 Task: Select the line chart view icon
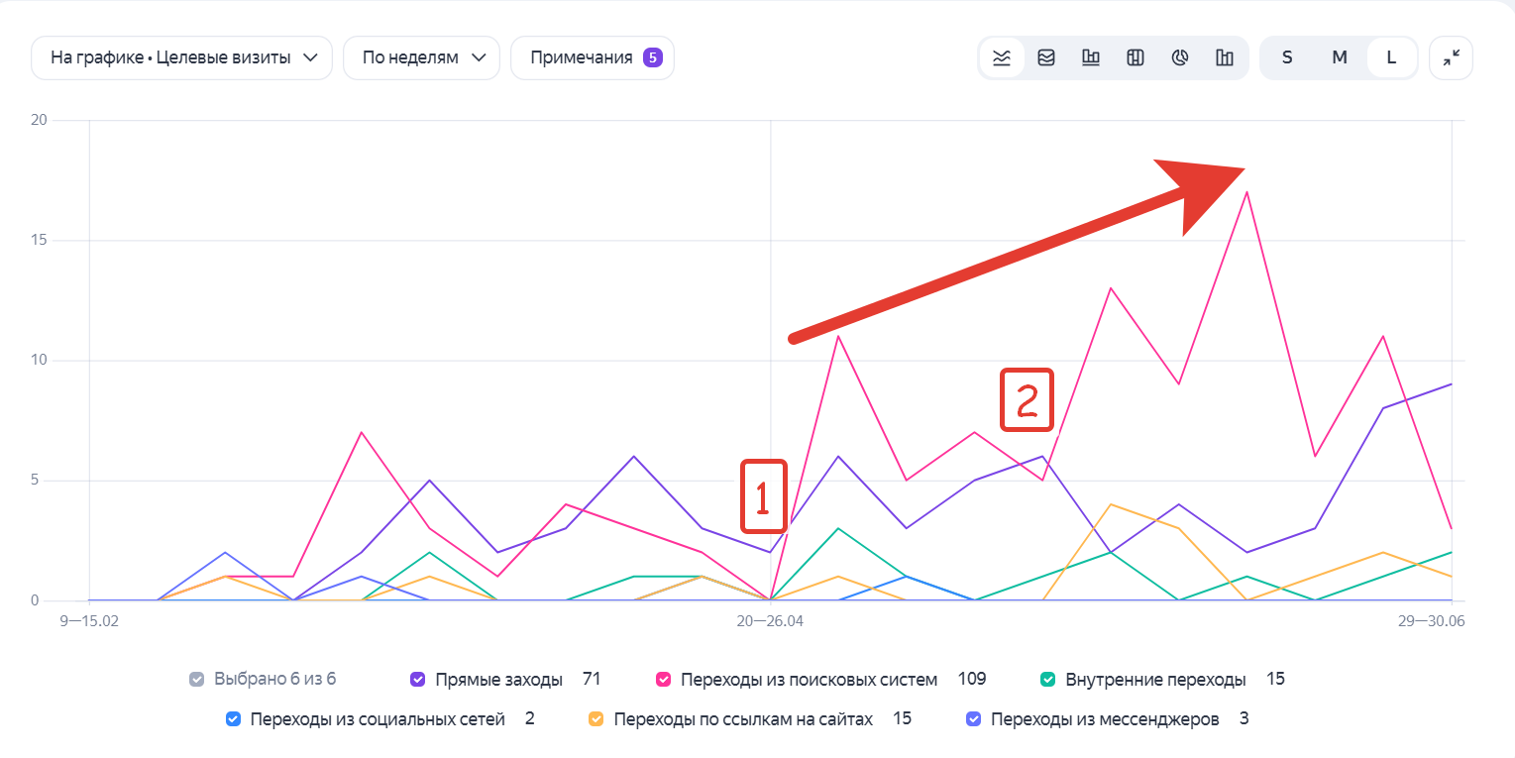click(1002, 57)
